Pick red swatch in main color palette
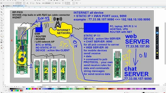The image size is (166, 93). pos(32,89)
